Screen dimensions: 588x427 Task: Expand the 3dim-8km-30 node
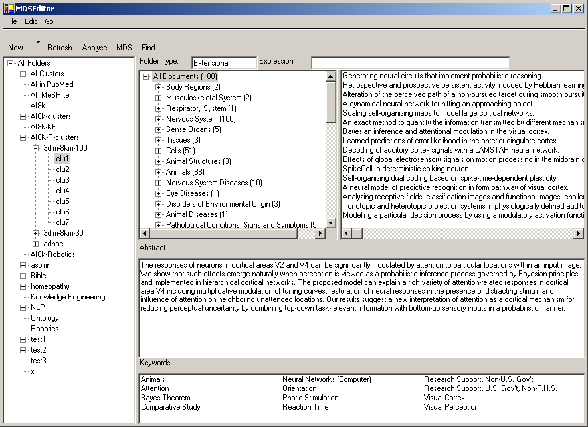(x=36, y=234)
